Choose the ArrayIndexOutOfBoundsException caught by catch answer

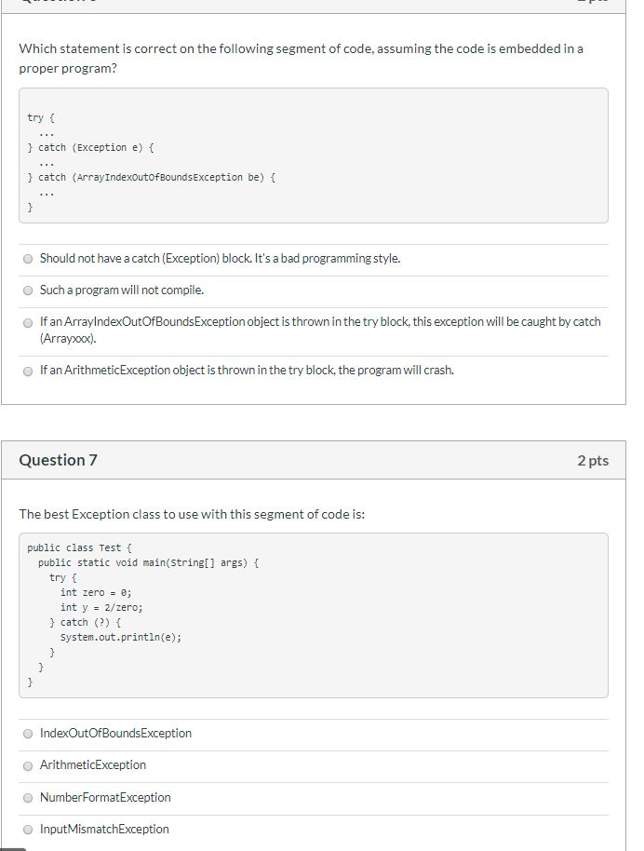coord(28,324)
